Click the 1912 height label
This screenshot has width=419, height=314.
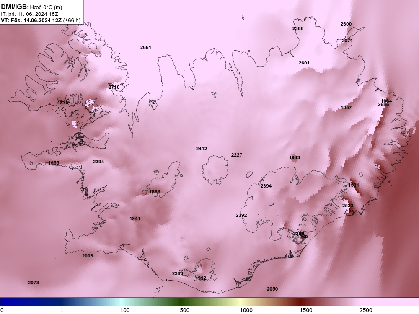pyautogui.click(x=201, y=278)
